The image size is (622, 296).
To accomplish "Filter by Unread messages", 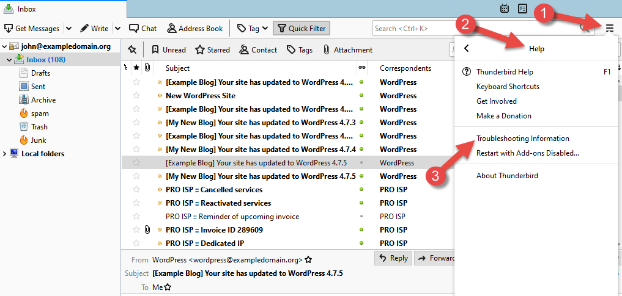I will [169, 50].
